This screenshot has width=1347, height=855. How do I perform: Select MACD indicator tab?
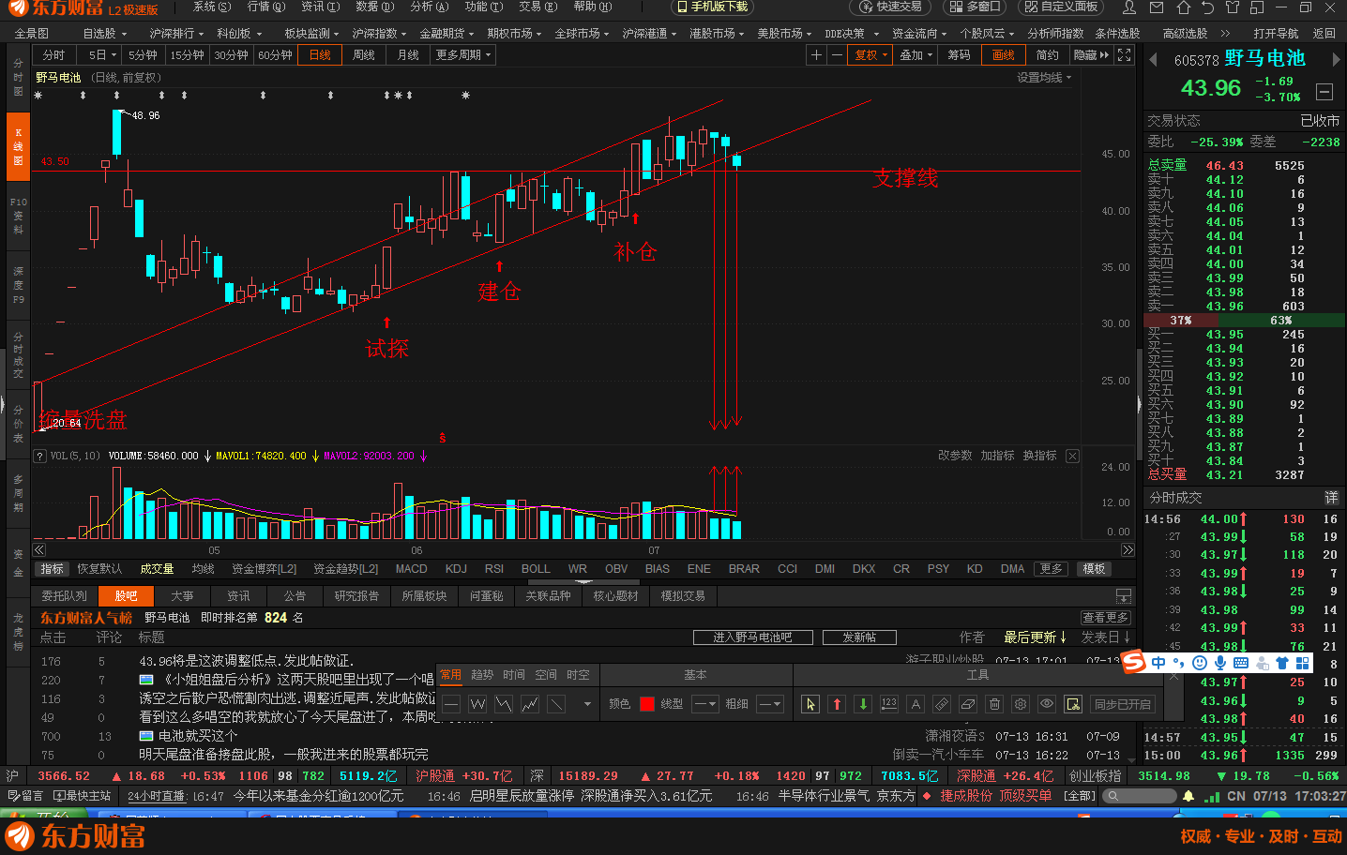[412, 569]
